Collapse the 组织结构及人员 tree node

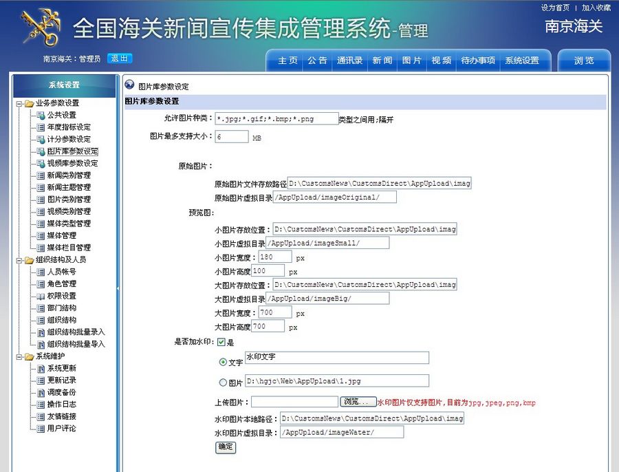19,260
